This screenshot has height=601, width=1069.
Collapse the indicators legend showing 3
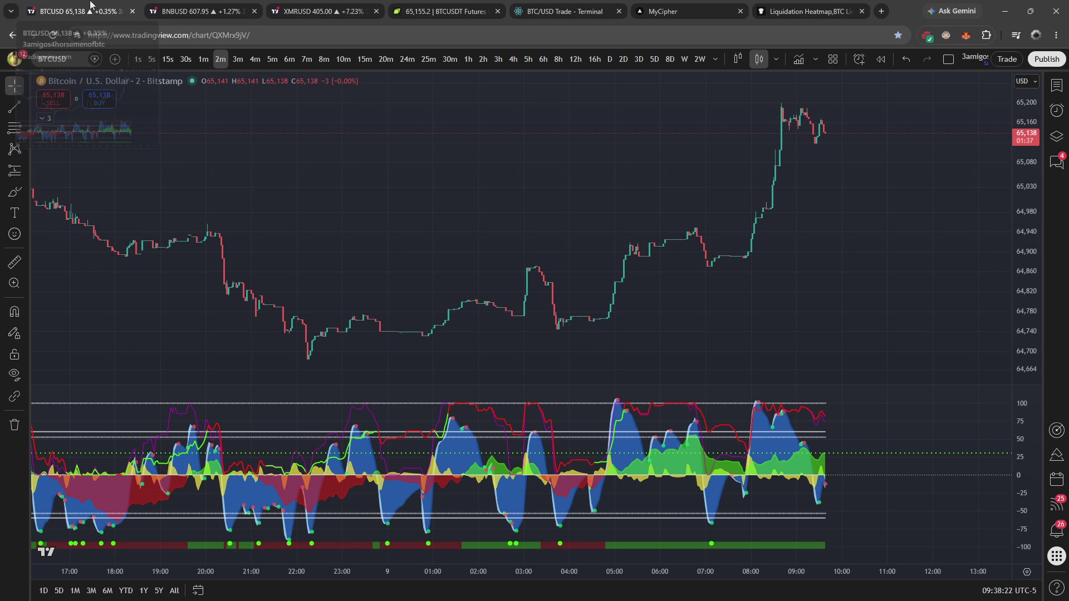pyautogui.click(x=45, y=118)
